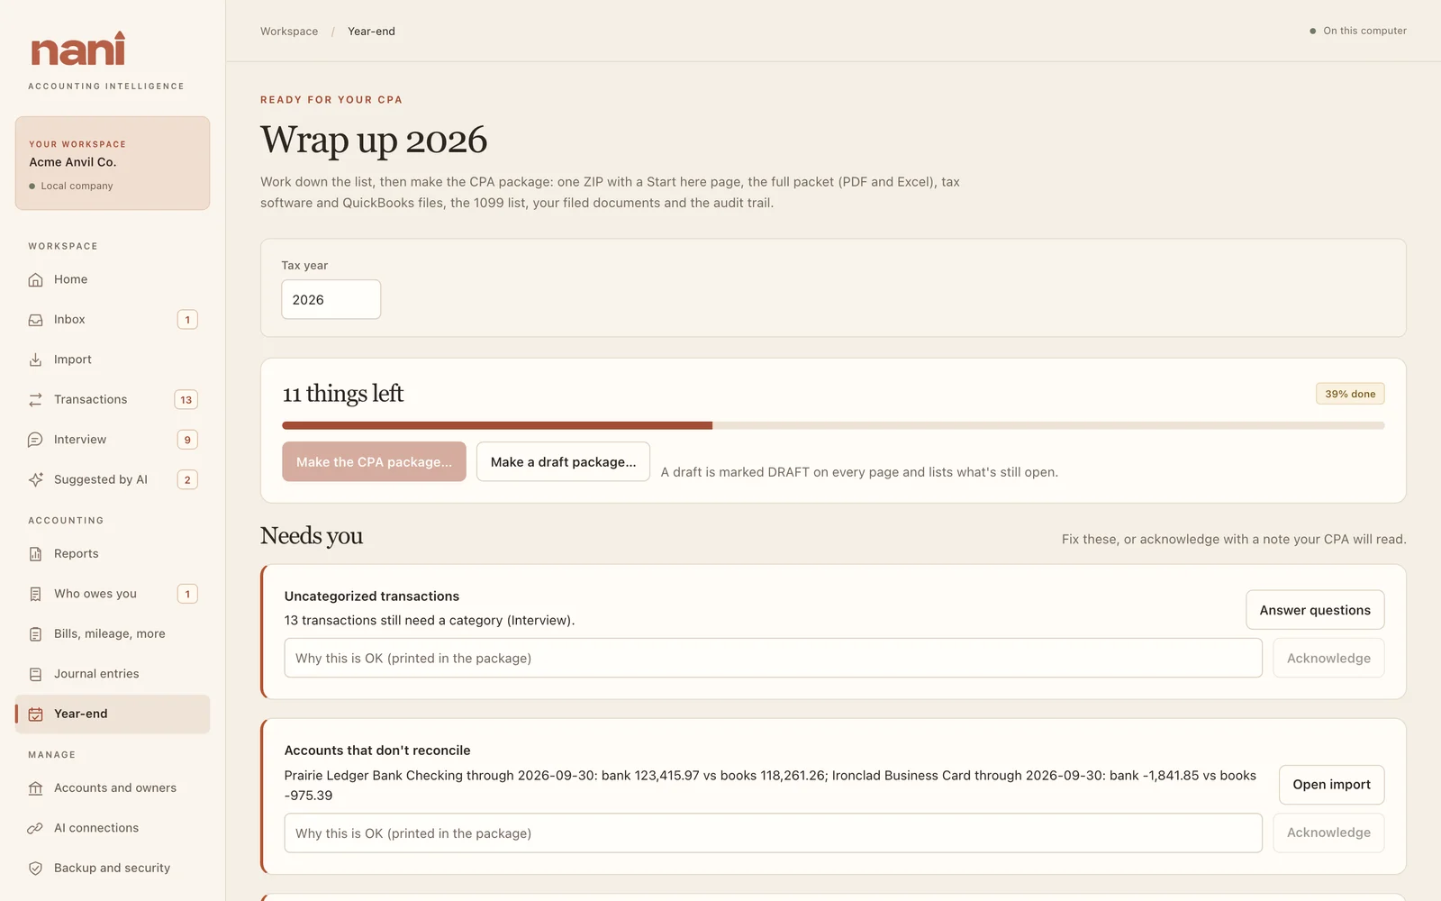
Task: Click the On this computer status
Action: pos(1358,31)
